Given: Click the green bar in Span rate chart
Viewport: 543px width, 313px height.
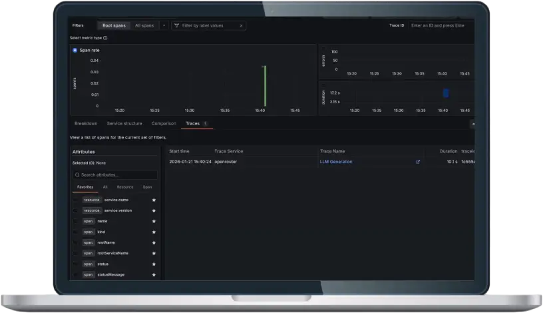Looking at the screenshot, I should pyautogui.click(x=265, y=86).
